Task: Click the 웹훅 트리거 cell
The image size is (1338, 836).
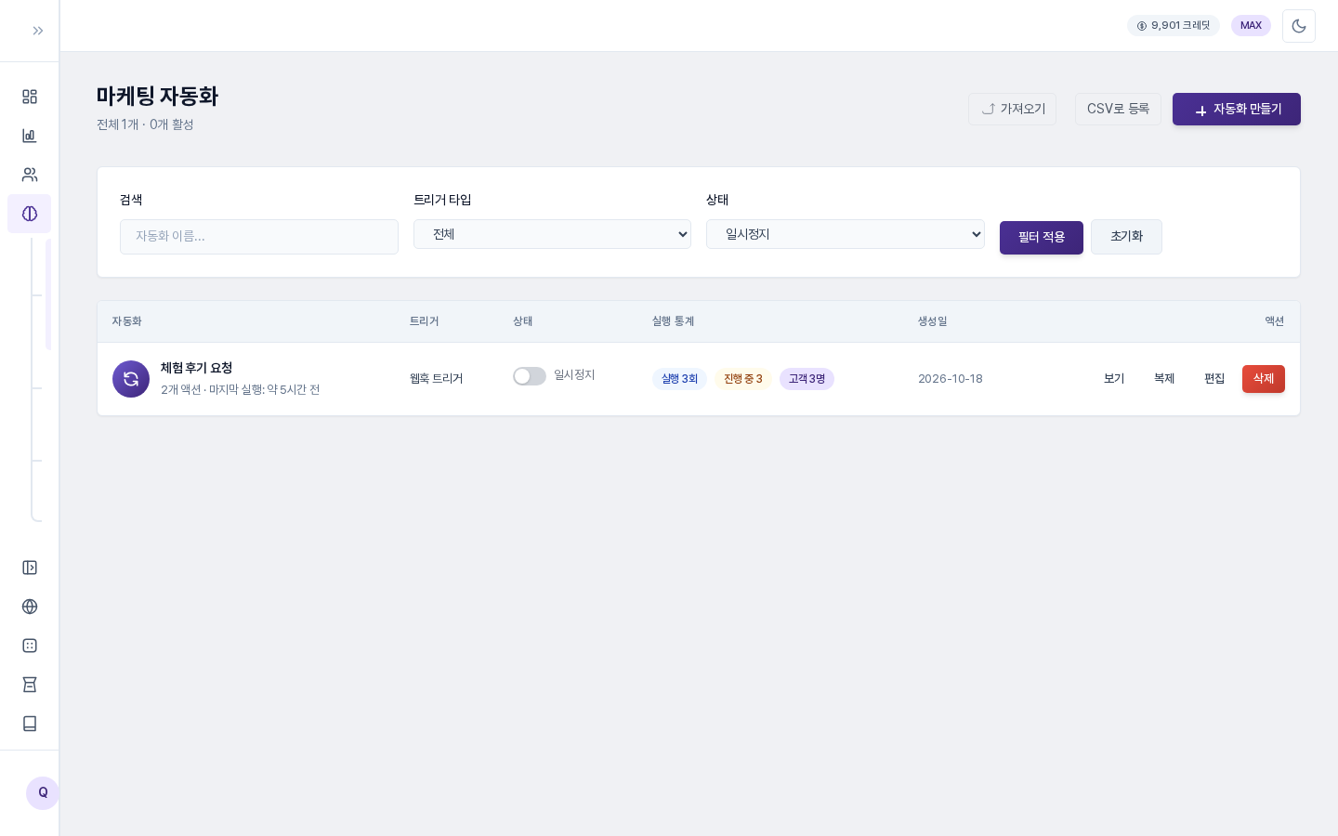Action: [x=436, y=379]
